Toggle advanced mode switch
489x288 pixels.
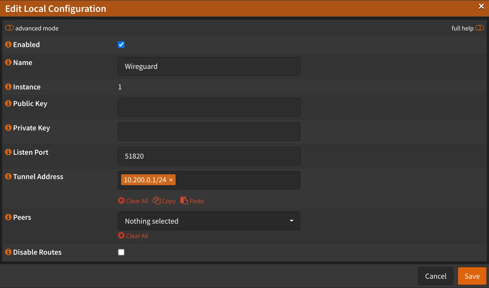pos(9,28)
